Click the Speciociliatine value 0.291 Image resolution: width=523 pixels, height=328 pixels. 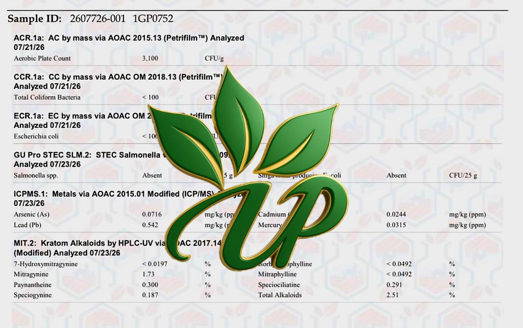tap(394, 285)
